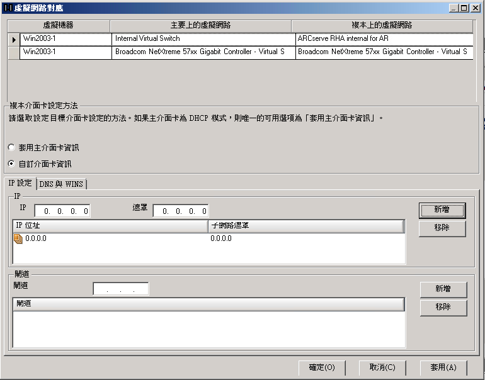485x380 pixels.
Task: Click the IP 位址 list column header
Action: point(110,226)
